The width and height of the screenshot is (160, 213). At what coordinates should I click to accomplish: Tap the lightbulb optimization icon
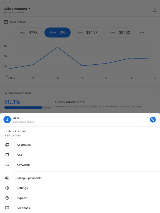pyautogui.click(x=6, y=93)
